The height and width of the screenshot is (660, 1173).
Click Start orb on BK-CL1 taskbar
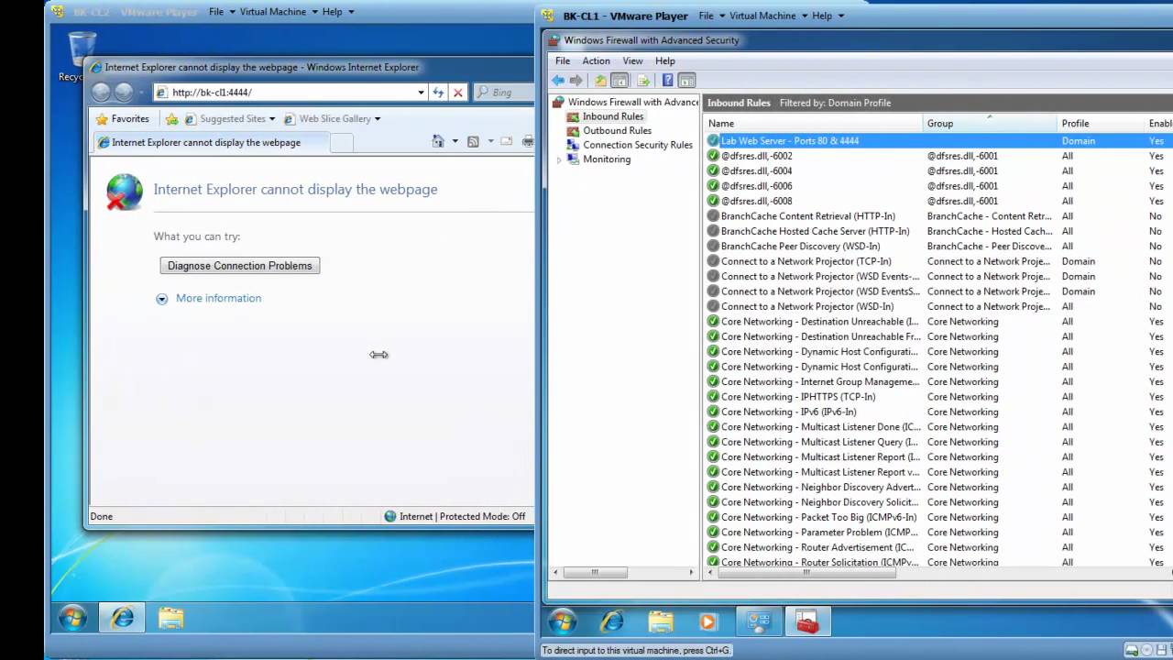[562, 621]
